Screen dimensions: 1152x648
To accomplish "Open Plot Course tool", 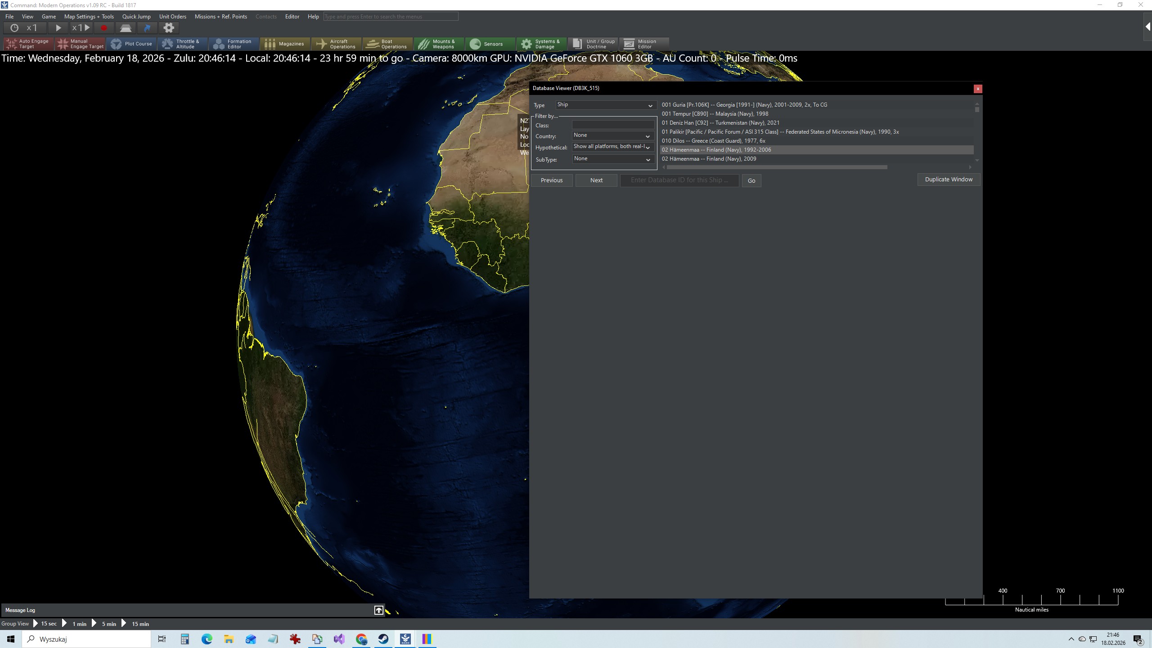I will [x=132, y=44].
